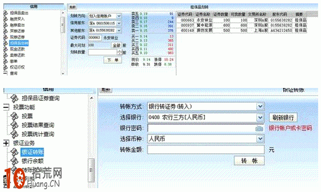Click 转帐 transfer button
The width and height of the screenshot is (321, 192).
[249, 161]
